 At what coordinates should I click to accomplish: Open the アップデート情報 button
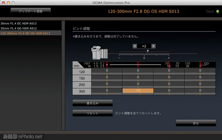[31, 11]
